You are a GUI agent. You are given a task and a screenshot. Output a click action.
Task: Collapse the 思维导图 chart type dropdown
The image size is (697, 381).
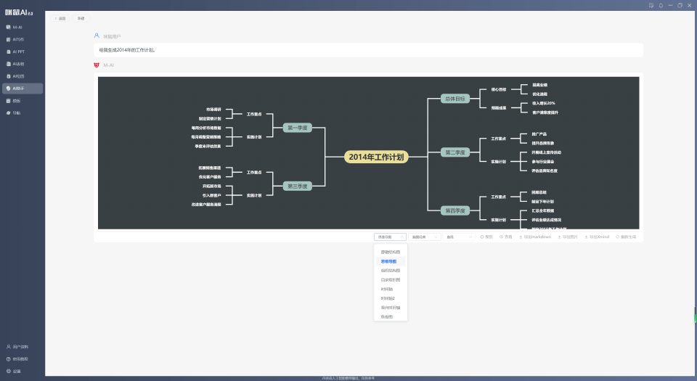point(390,237)
